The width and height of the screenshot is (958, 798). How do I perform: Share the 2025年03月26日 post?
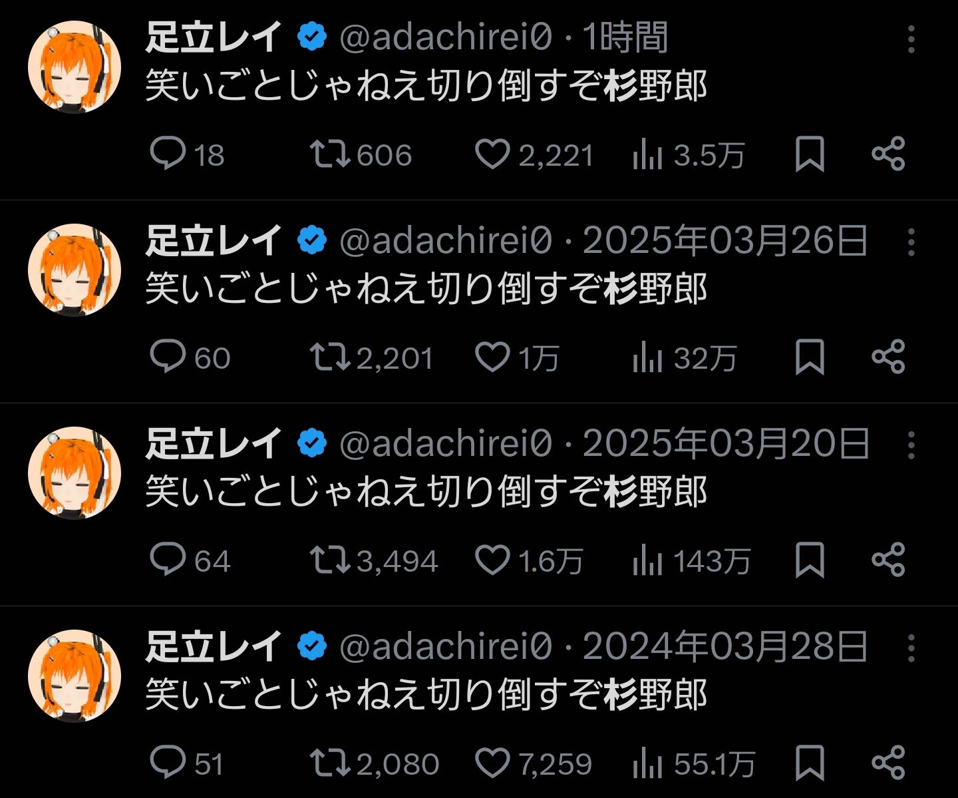pos(888,357)
